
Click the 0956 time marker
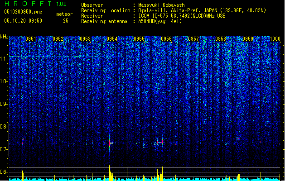click(166, 39)
